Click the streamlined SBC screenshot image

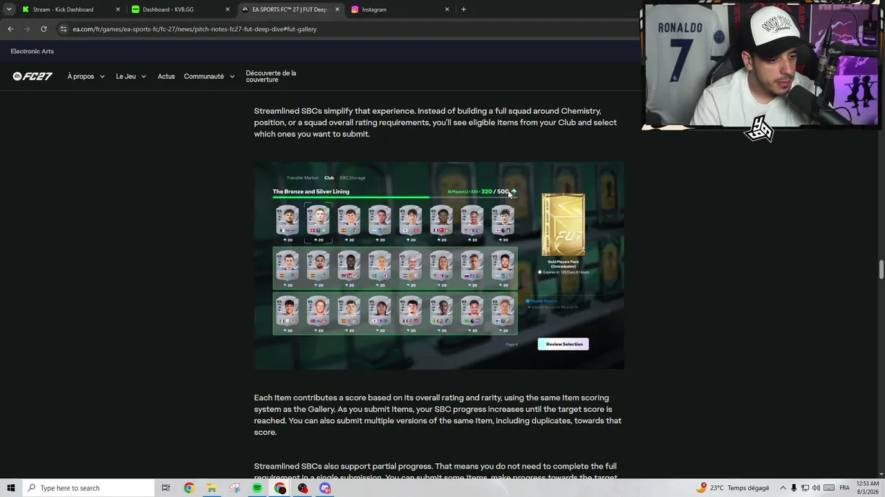(x=439, y=266)
